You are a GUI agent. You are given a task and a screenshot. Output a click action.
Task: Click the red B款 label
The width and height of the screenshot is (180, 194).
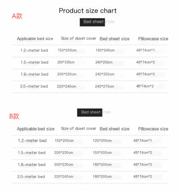tap(14, 116)
